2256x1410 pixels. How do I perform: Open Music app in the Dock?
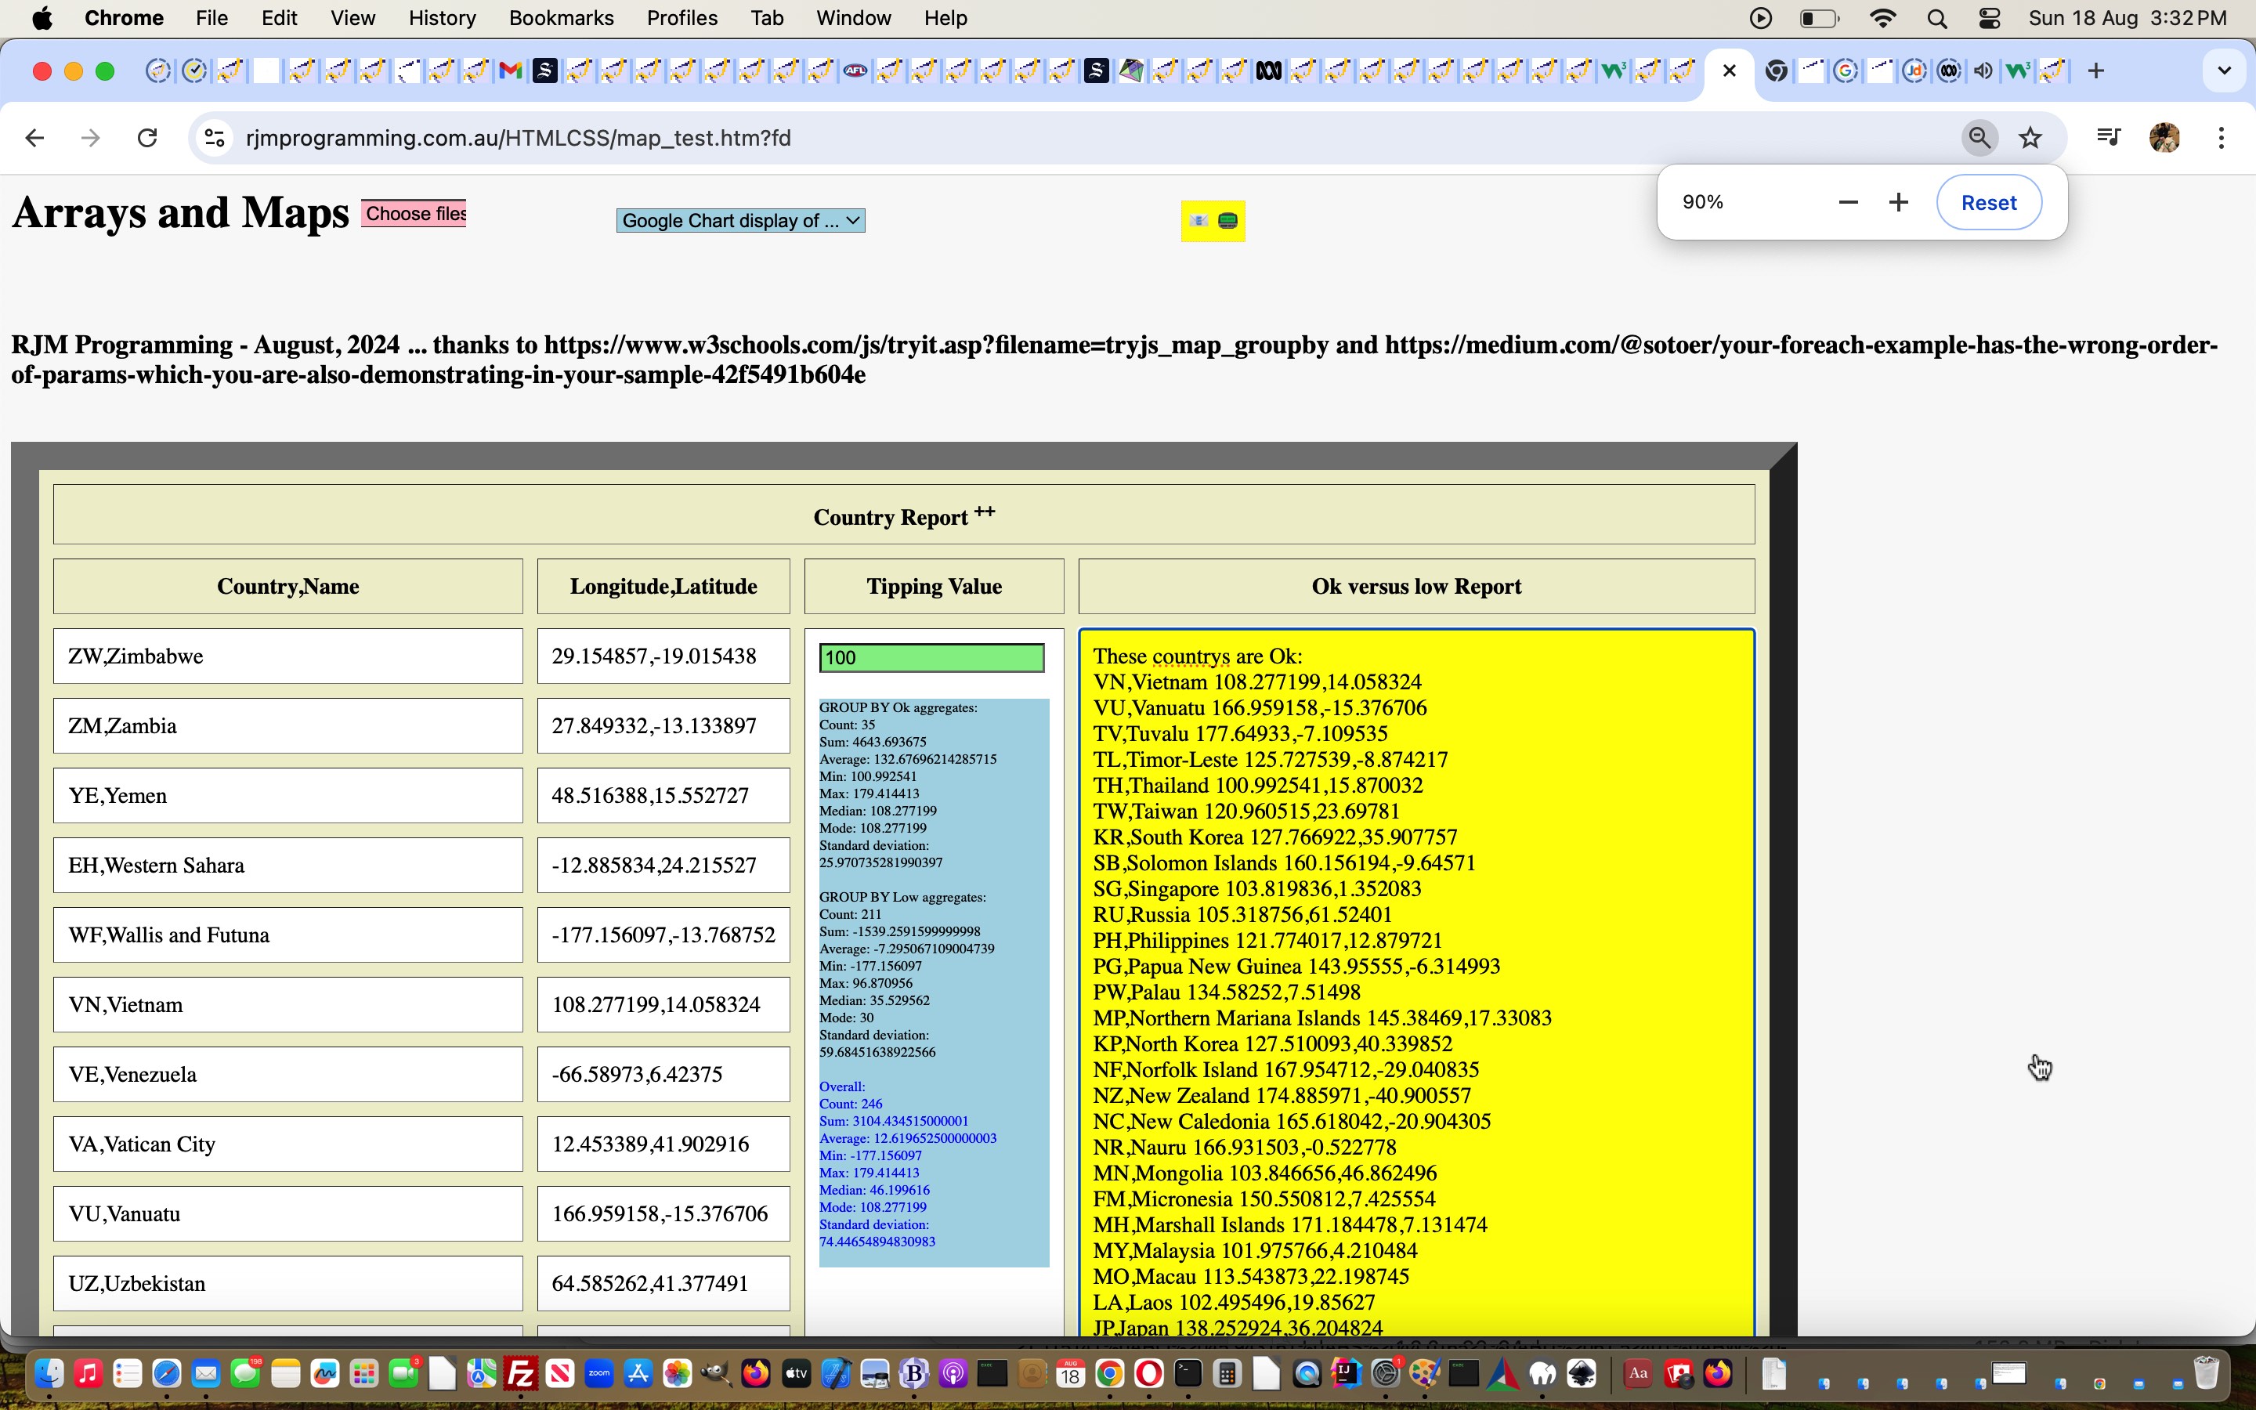88,1374
